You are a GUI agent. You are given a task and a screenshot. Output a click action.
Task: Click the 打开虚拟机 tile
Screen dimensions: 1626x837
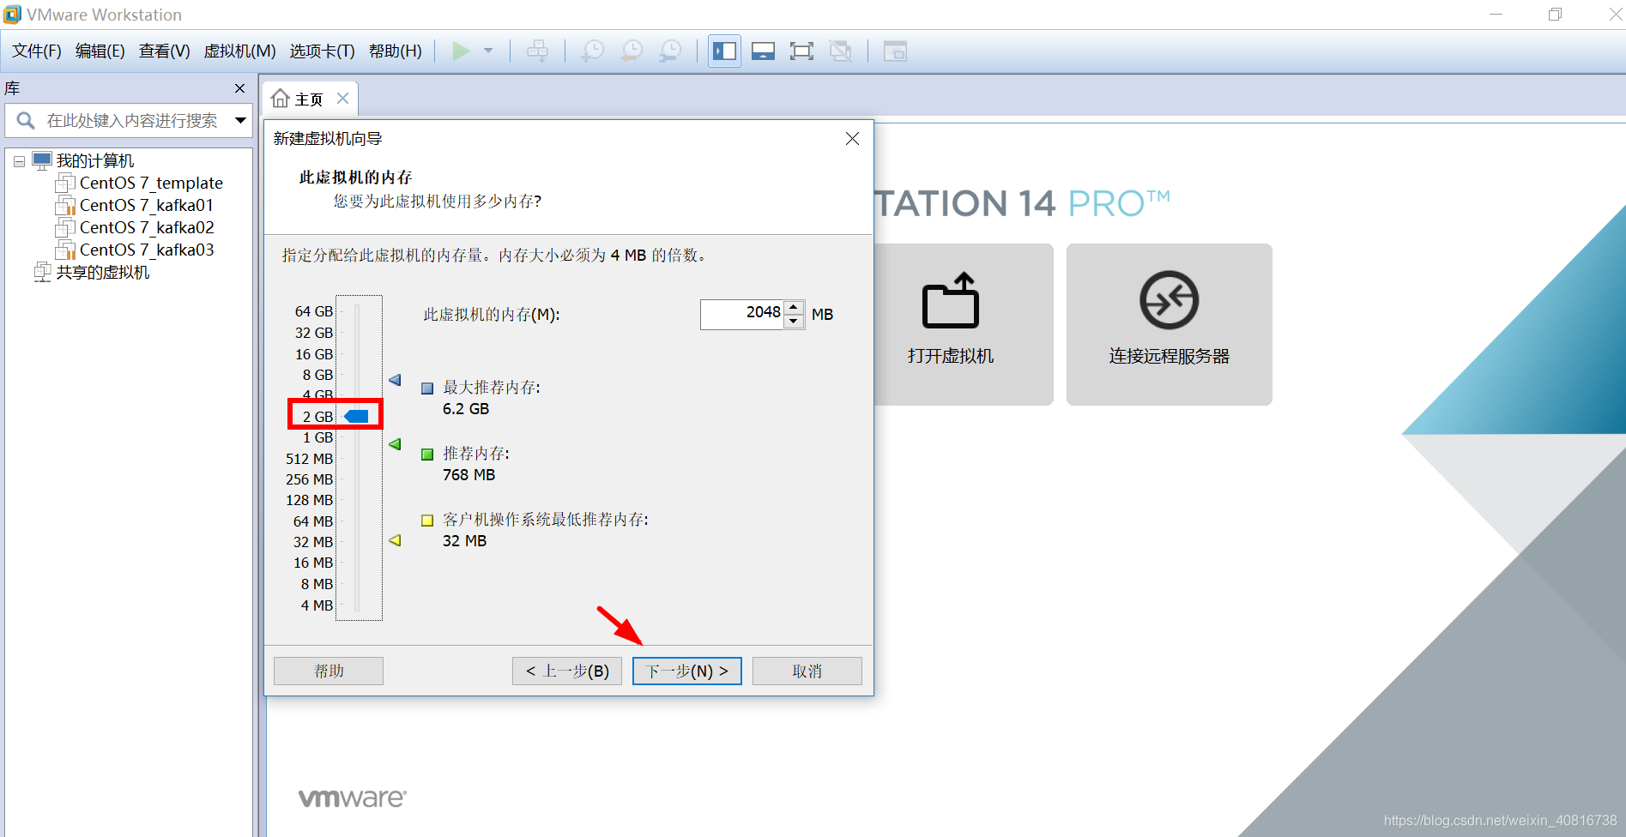coord(963,324)
